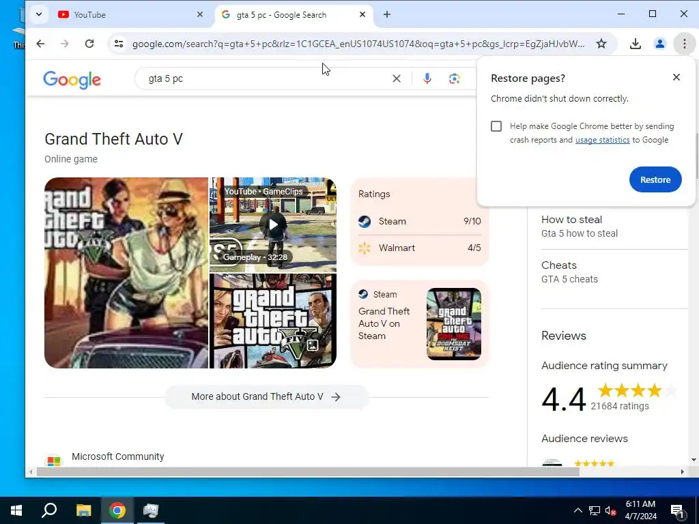The height and width of the screenshot is (524, 699).
Task: Click the Google logo
Action: pyautogui.click(x=72, y=79)
